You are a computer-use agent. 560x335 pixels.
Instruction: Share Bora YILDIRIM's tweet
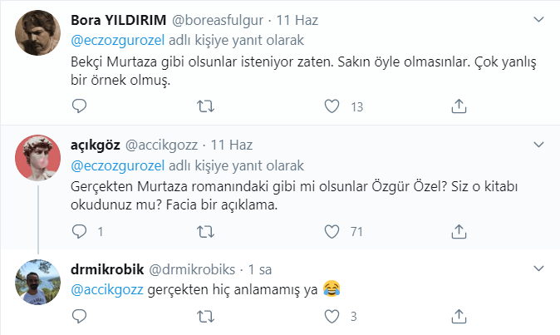tap(459, 106)
